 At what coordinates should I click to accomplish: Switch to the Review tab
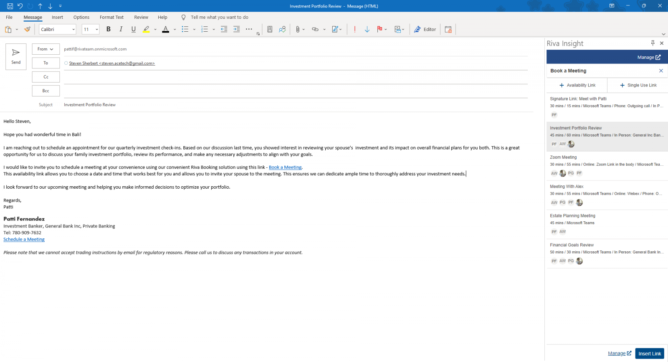141,17
